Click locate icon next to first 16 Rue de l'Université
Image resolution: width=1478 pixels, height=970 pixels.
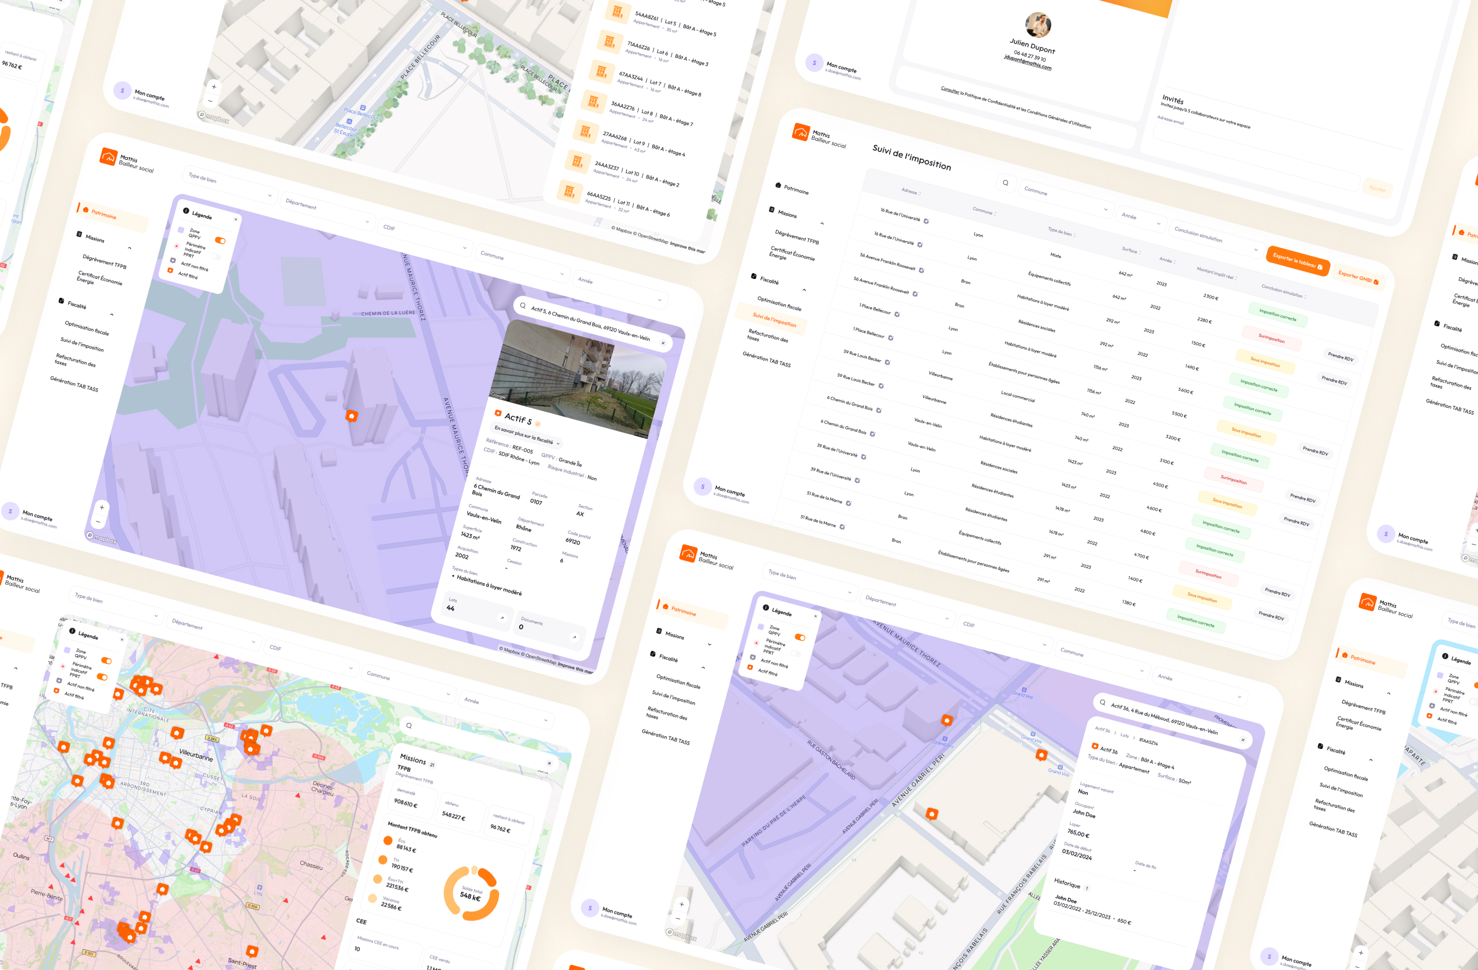tap(926, 221)
